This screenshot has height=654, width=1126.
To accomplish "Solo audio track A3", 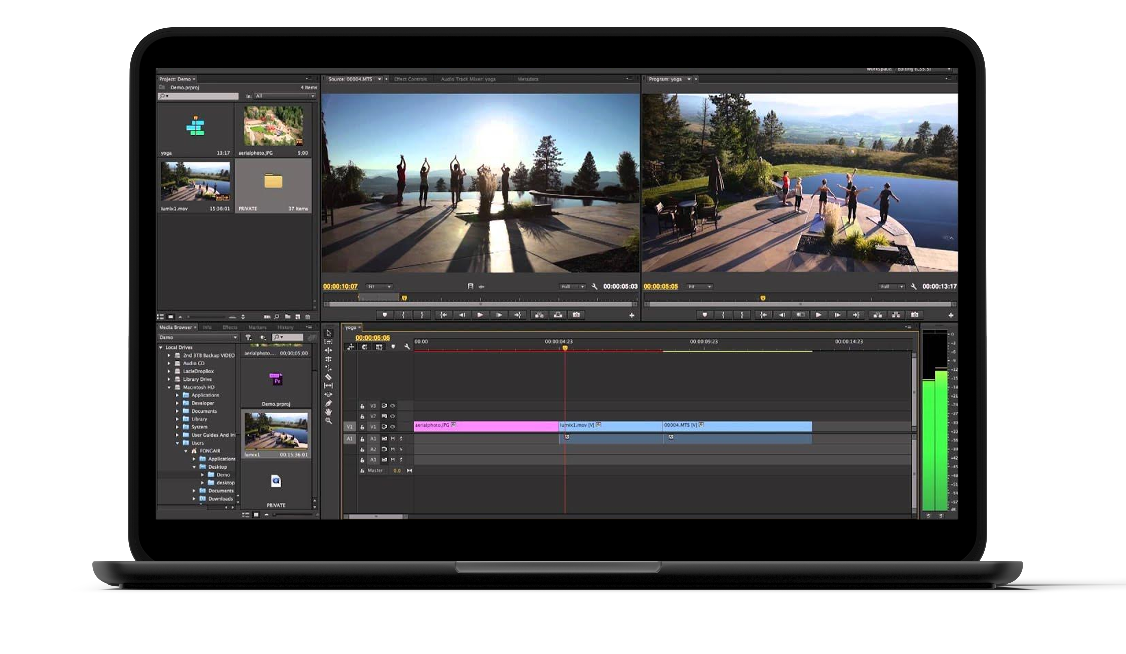I will 401,459.
